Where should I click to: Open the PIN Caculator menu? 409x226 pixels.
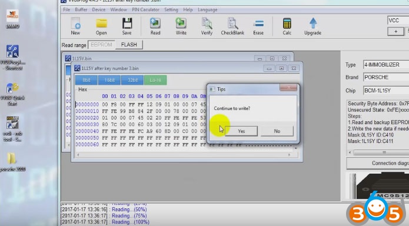pos(145,9)
